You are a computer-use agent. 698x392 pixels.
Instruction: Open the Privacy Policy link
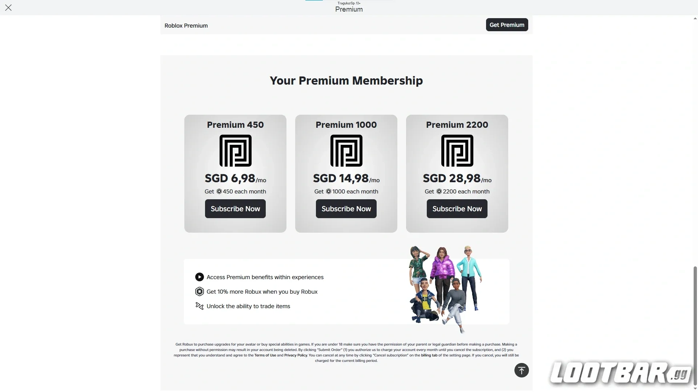tap(295, 355)
